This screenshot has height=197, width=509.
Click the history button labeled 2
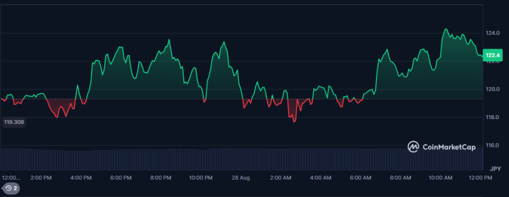pyautogui.click(x=11, y=188)
